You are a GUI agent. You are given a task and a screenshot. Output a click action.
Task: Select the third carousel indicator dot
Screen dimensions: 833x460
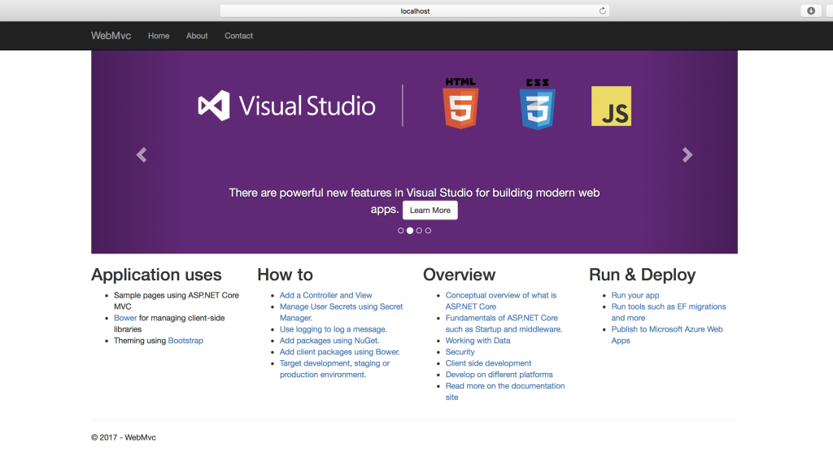[x=419, y=231]
